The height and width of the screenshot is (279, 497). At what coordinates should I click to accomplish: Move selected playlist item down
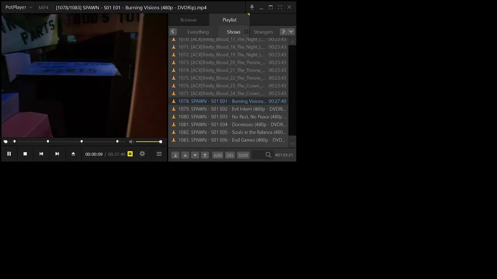(x=195, y=155)
